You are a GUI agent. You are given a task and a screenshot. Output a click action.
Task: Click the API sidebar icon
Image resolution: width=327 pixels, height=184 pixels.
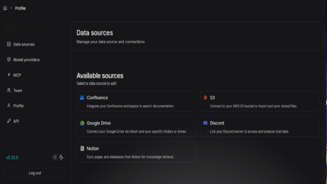[9, 121]
